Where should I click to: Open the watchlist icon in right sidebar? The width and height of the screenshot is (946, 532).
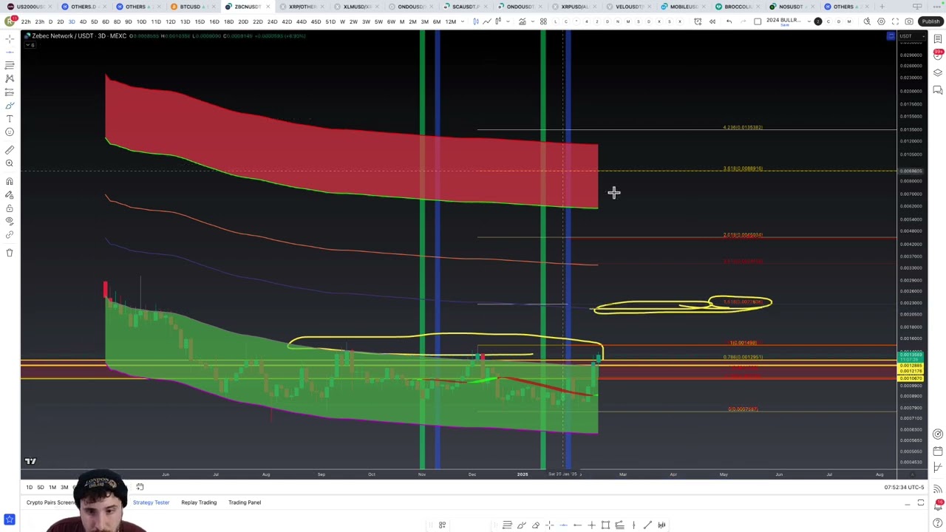pyautogui.click(x=938, y=38)
